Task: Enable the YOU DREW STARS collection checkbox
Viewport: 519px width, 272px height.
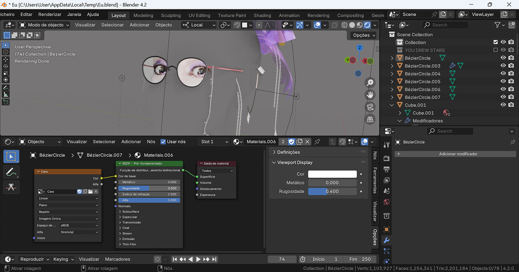Action: click(x=495, y=50)
